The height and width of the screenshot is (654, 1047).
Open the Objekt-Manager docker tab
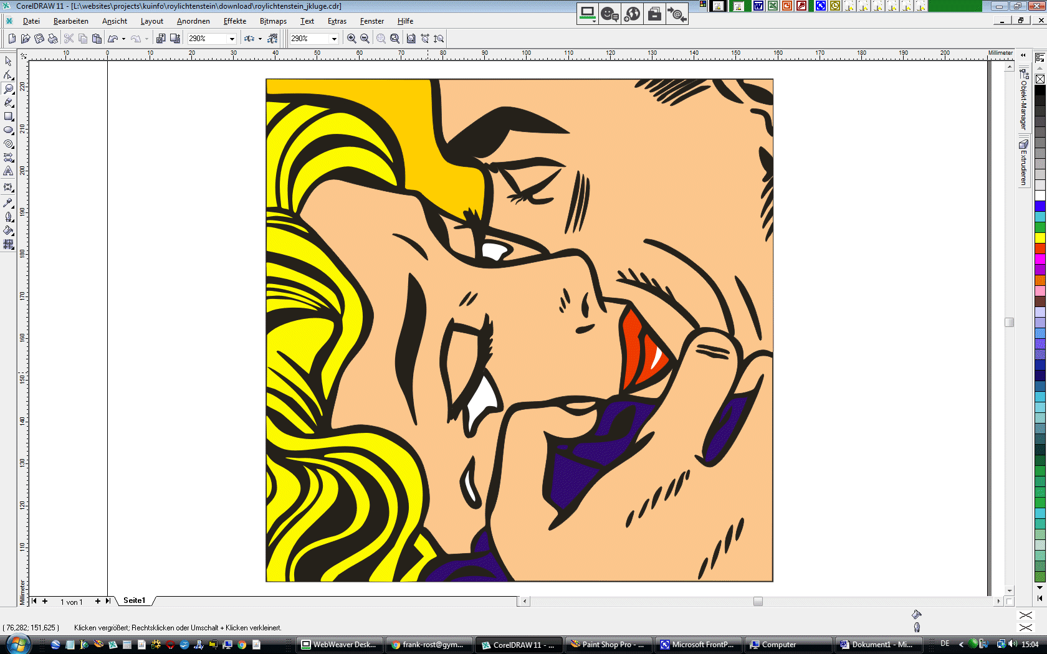click(1023, 100)
